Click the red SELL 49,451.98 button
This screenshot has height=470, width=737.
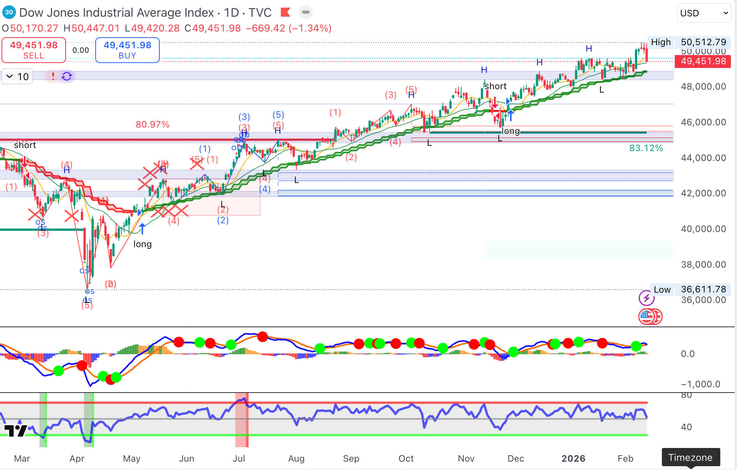pos(34,50)
